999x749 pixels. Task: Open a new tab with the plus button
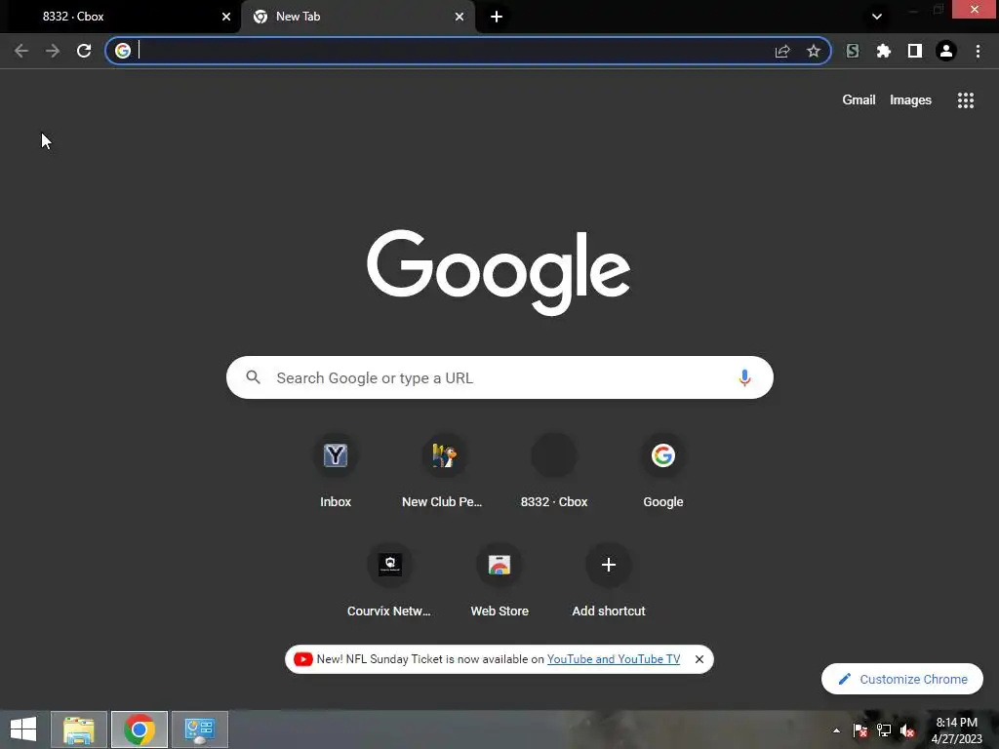point(497,17)
